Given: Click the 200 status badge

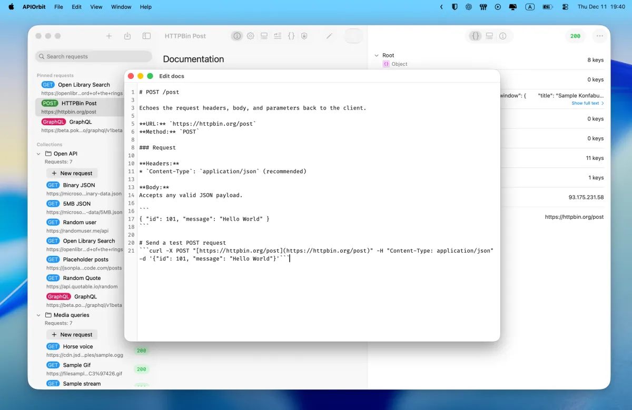Looking at the screenshot, I should [x=575, y=36].
